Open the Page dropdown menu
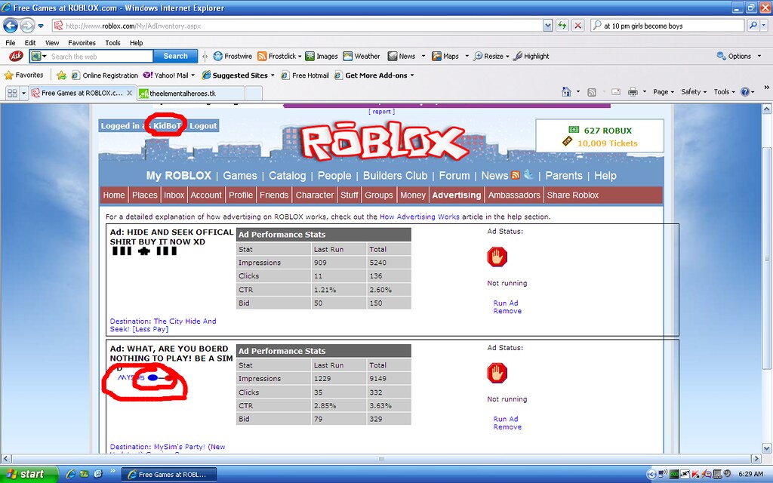The width and height of the screenshot is (773, 483). 663,92
